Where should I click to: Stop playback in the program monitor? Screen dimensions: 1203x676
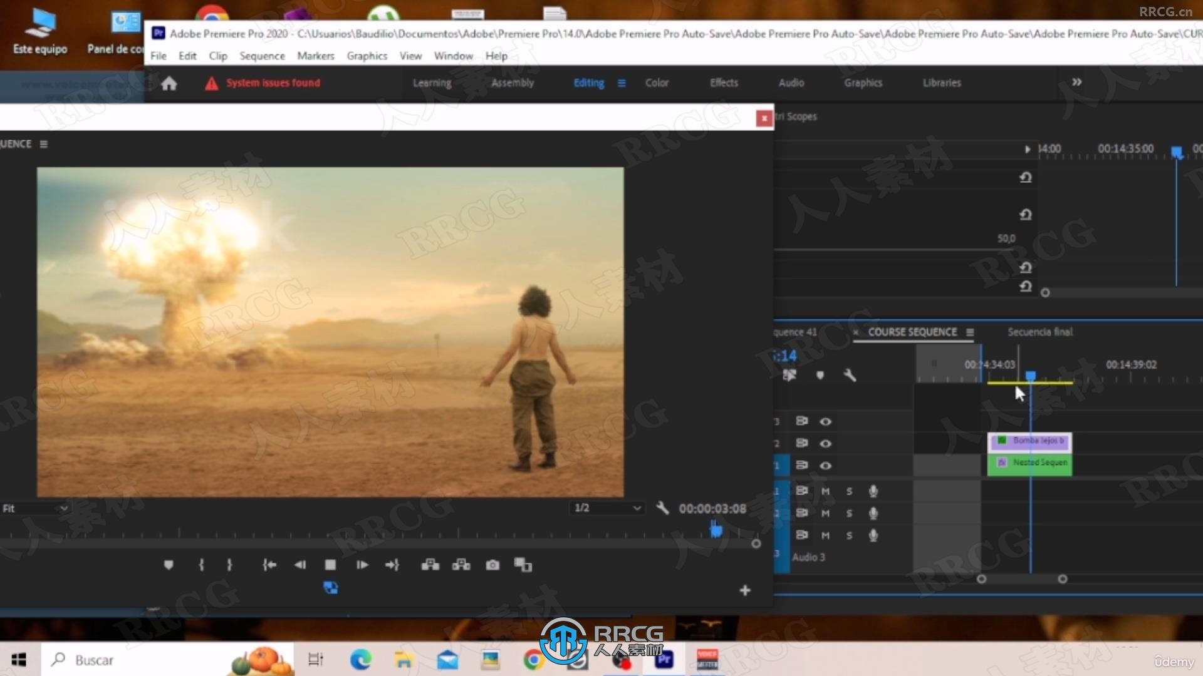click(330, 565)
